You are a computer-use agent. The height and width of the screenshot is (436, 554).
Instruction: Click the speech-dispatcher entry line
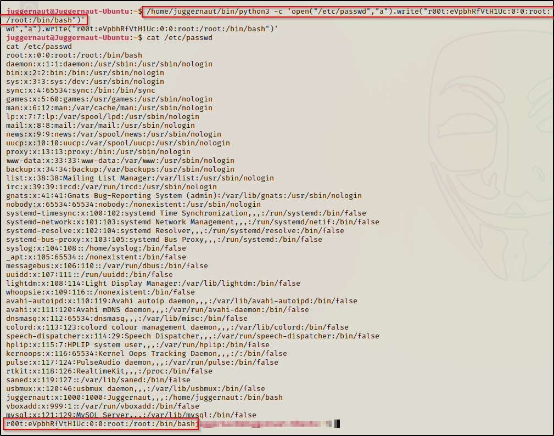pyautogui.click(x=192, y=336)
